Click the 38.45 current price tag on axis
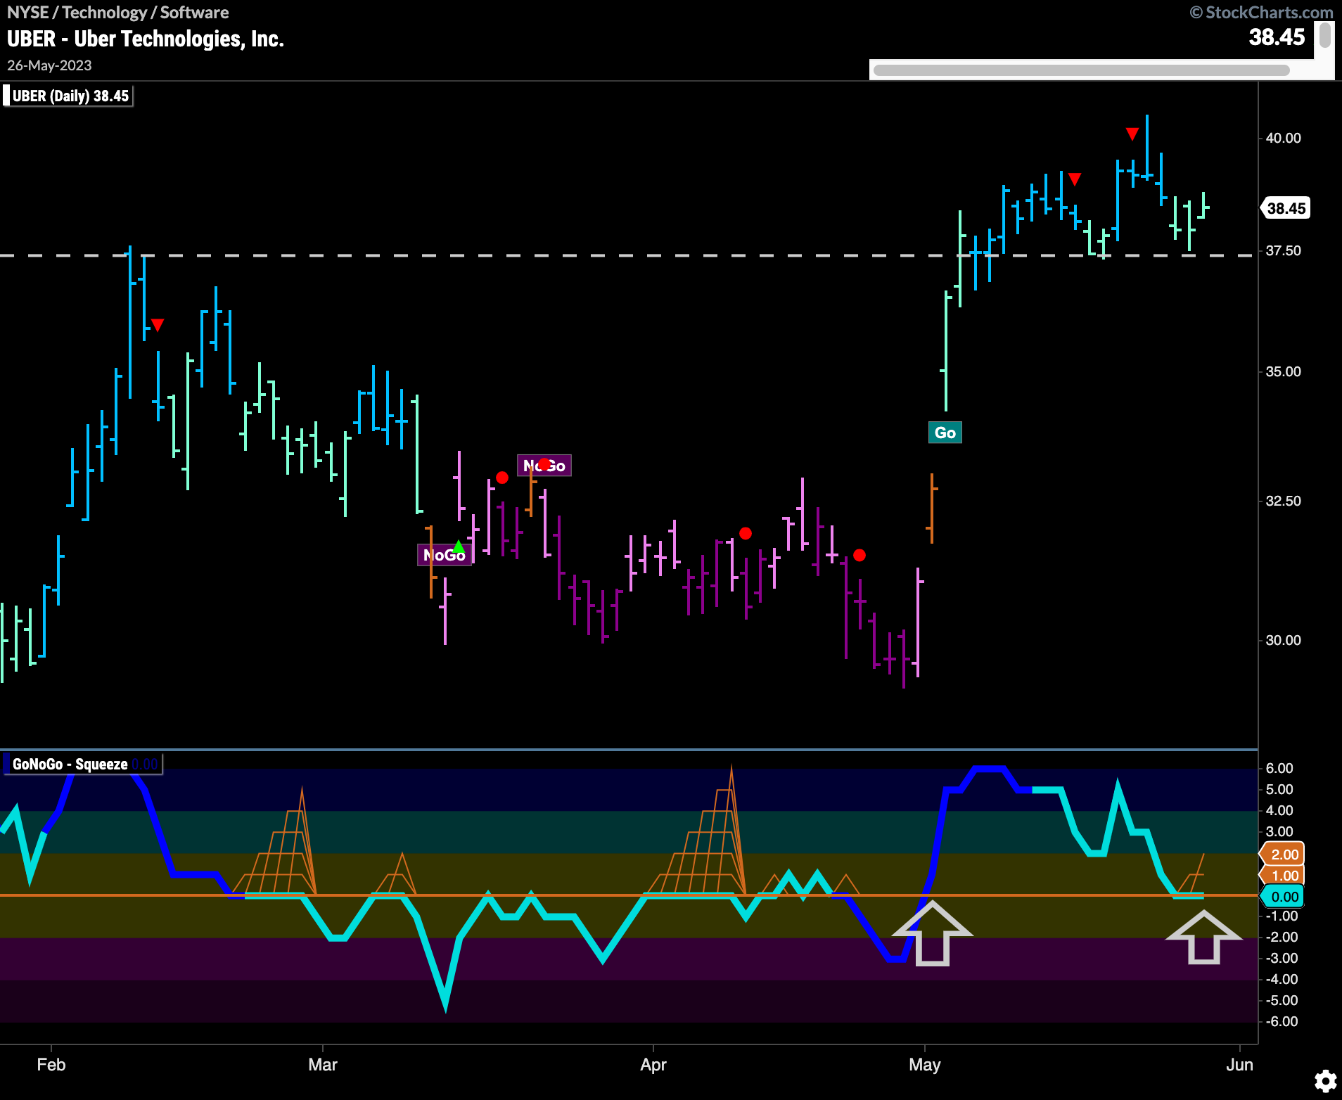The width and height of the screenshot is (1342, 1100). pyautogui.click(x=1286, y=208)
